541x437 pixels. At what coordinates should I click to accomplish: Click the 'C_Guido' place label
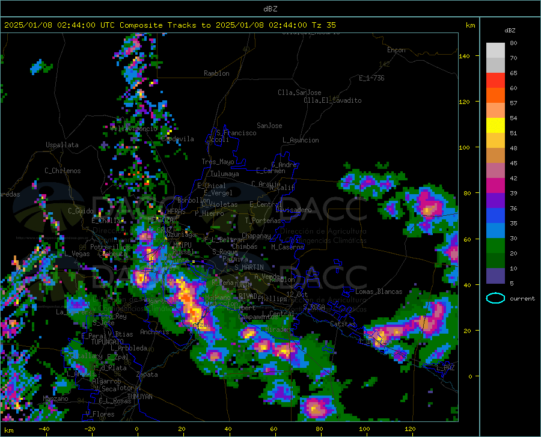click(x=81, y=211)
